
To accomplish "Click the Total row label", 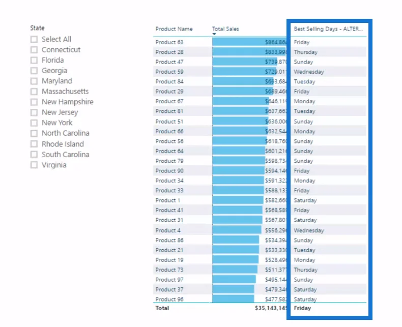I will (162, 308).
